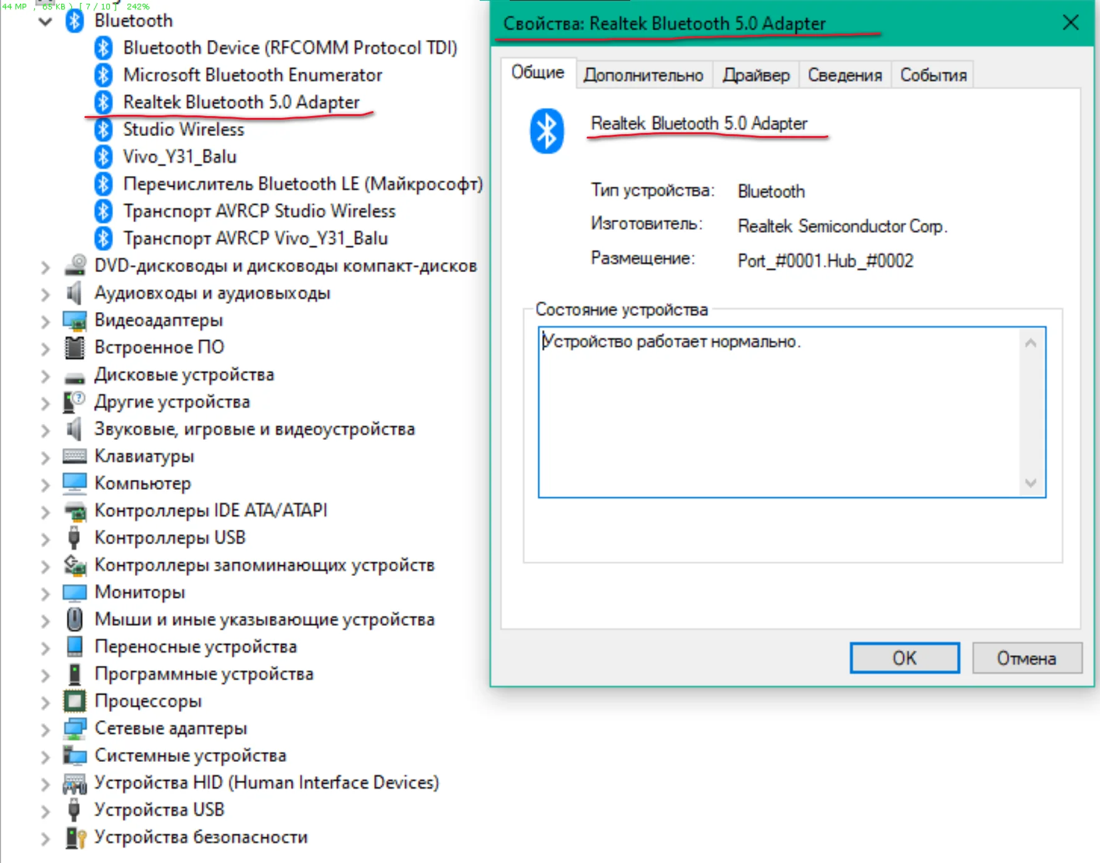Screen dimensions: 1100x863
Task: Click icon beside Транспорт AVRCP Studio Wireless
Action: click(x=103, y=211)
